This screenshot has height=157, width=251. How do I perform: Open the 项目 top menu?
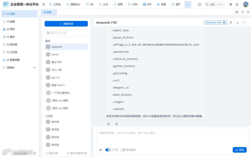161,4
